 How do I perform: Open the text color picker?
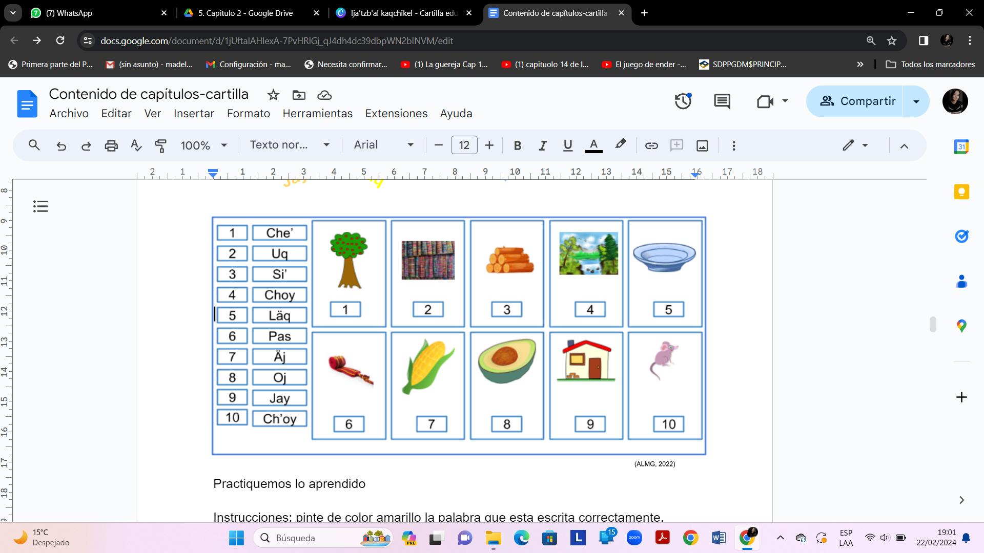tap(593, 145)
